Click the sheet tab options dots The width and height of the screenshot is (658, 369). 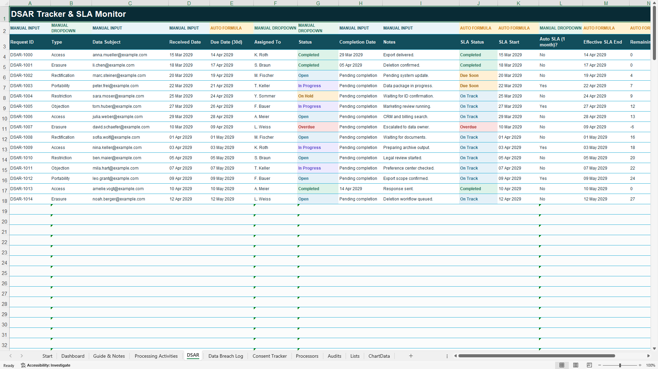click(447, 356)
